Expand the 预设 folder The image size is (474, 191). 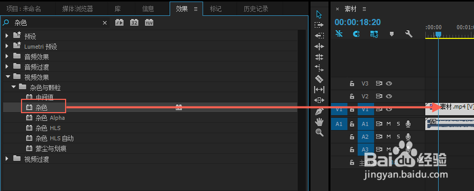click(x=7, y=36)
